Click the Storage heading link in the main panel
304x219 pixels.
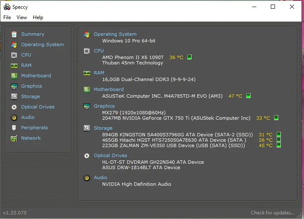point(103,128)
